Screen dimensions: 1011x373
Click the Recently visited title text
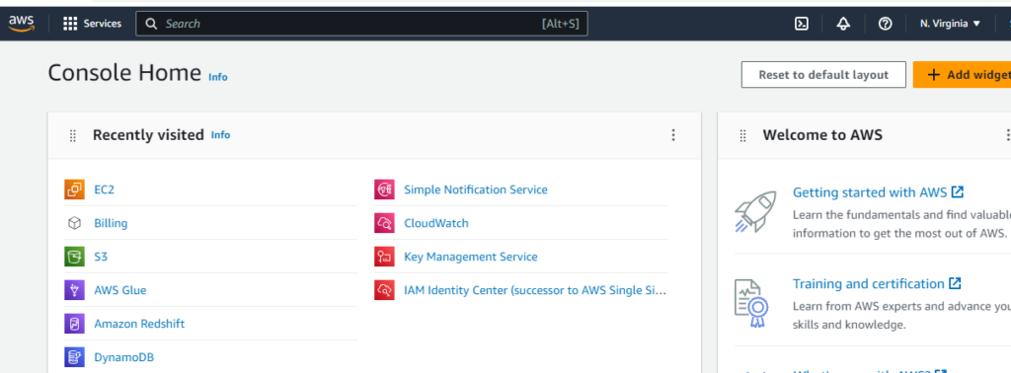[x=148, y=135]
